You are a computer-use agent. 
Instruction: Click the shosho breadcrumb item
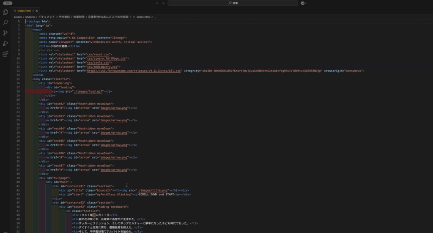tap(30, 17)
